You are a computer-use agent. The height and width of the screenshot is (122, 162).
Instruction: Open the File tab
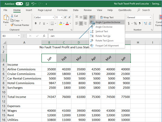tap(5, 10)
